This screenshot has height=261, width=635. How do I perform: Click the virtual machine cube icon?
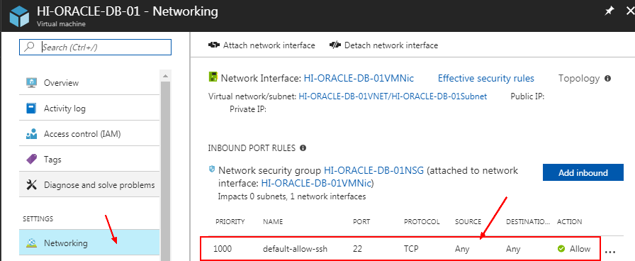[19, 16]
